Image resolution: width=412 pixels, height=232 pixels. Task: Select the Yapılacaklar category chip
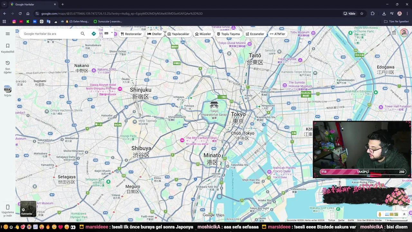pyautogui.click(x=179, y=34)
